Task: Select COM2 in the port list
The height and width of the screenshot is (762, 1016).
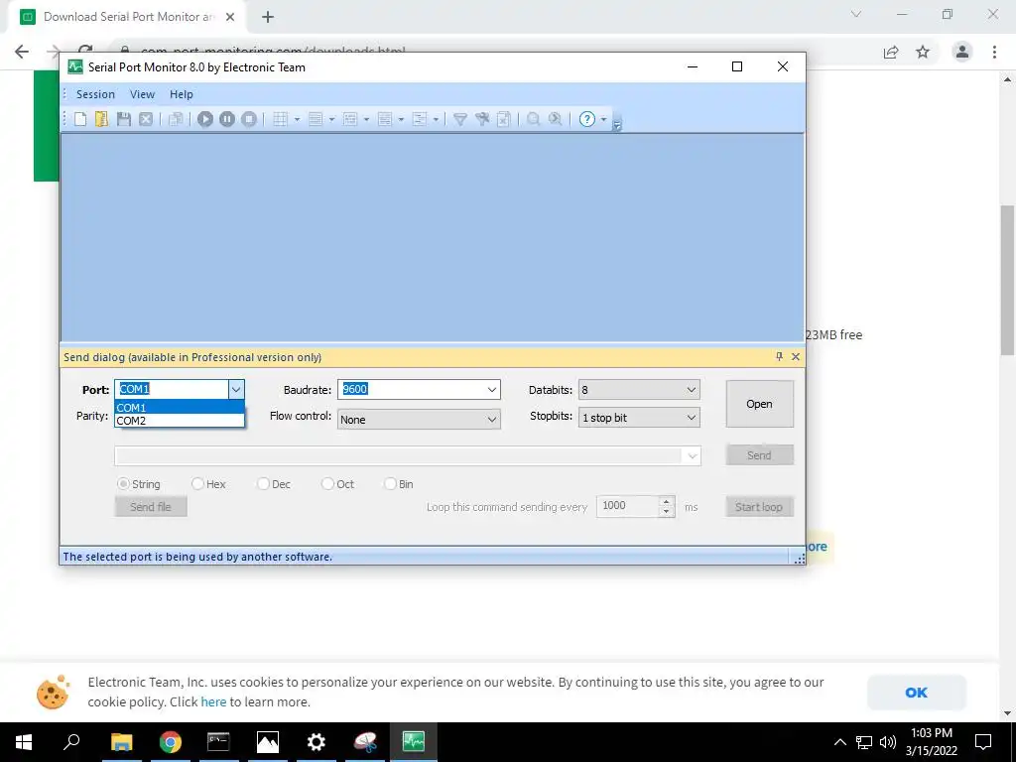Action: tap(180, 421)
